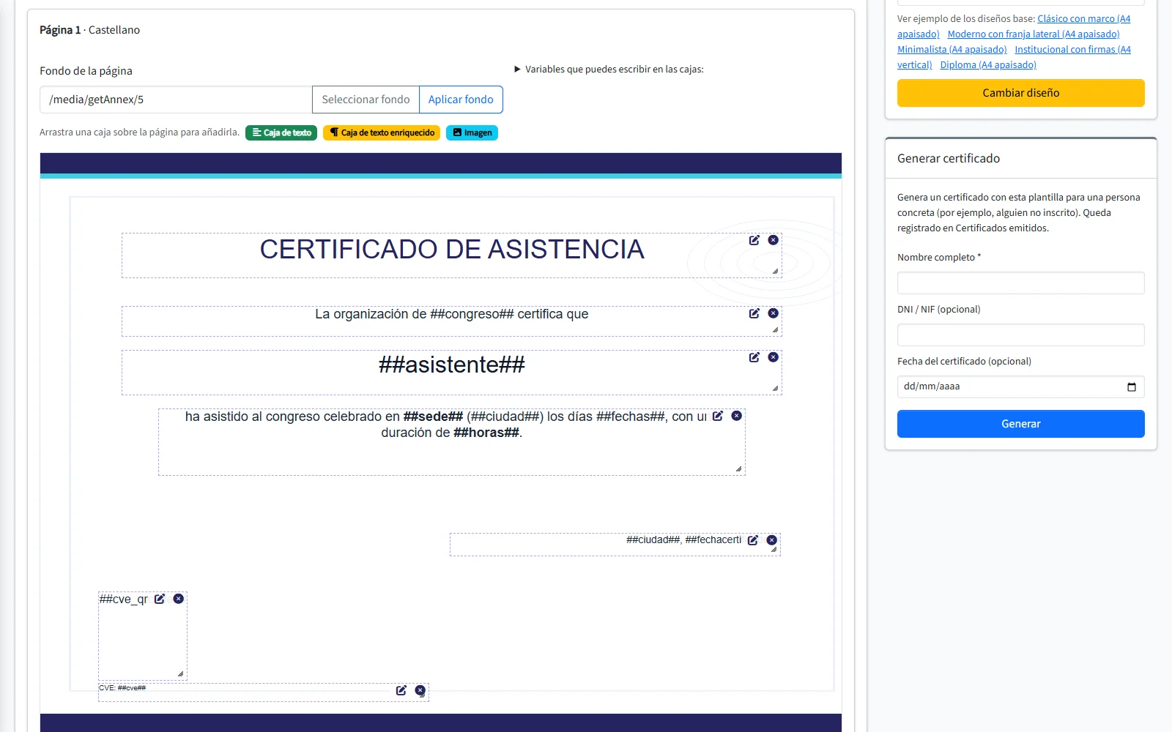Delete the ##ciudad##, ##fechacerti box
Viewport: 1172px width, 732px height.
click(x=771, y=540)
